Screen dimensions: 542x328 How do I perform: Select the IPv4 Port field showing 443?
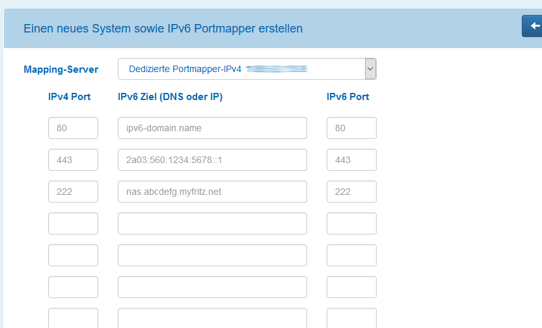[x=73, y=160]
